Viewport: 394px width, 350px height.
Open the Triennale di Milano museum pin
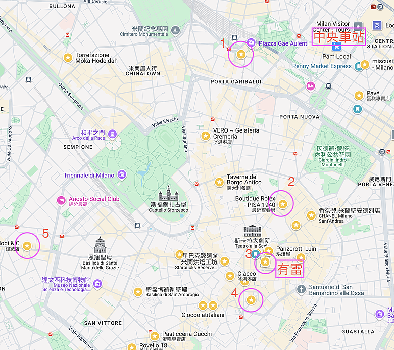[122, 174]
